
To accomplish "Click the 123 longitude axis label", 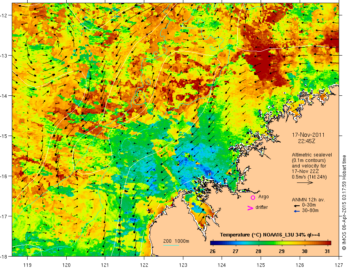I will [x=183, y=265].
